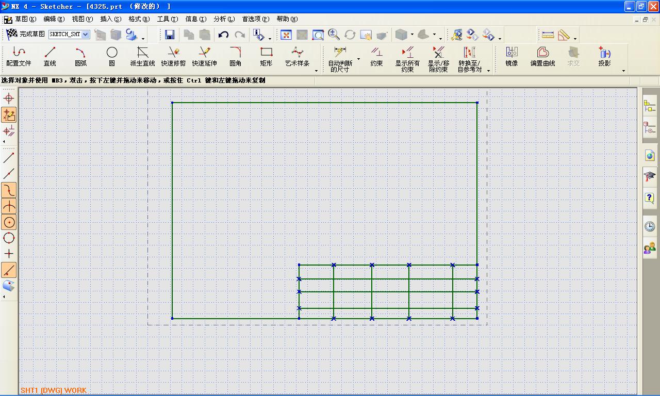Select the 直线 line tool
This screenshot has height=396, width=660.
[50, 57]
